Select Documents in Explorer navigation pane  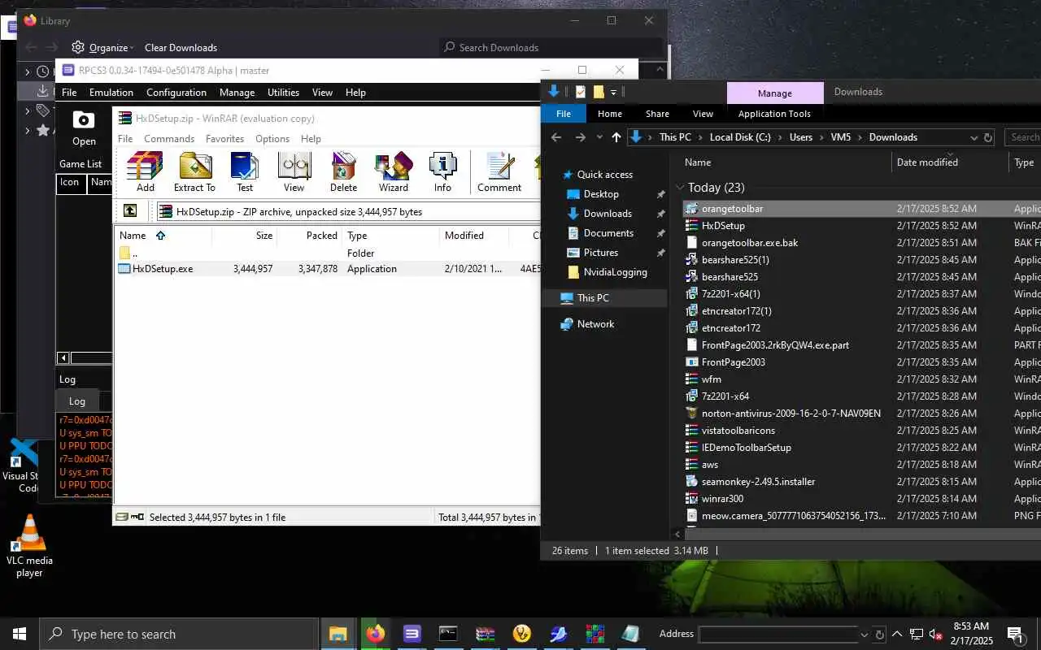(x=608, y=233)
